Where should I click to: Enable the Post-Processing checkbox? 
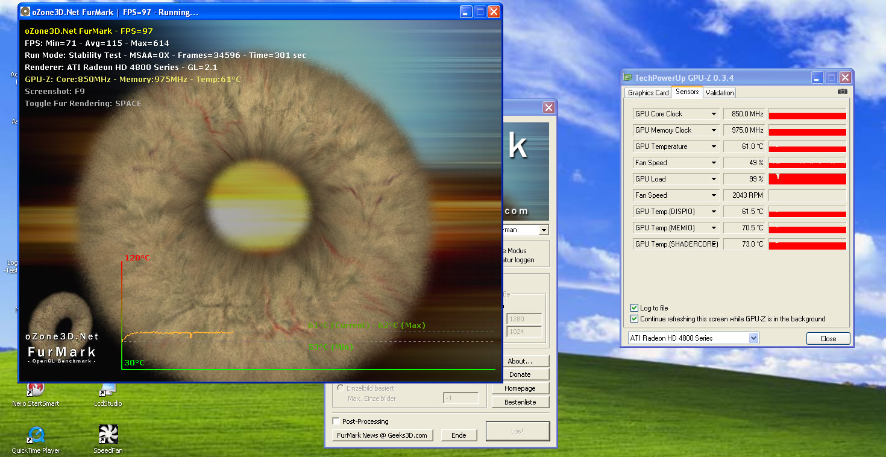tap(336, 421)
